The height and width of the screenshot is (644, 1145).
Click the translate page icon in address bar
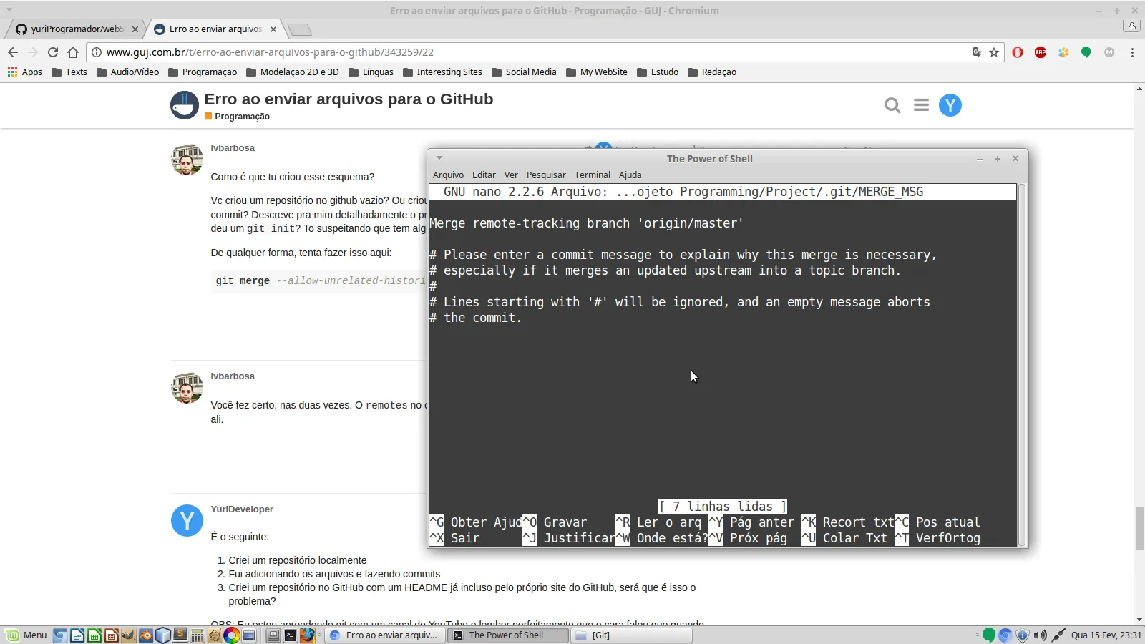point(978,52)
